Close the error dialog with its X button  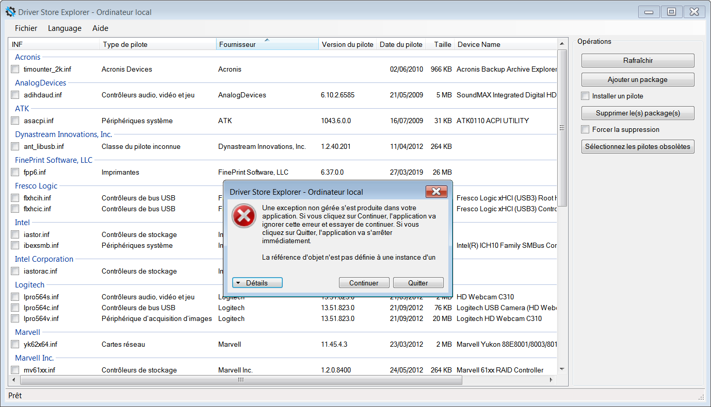click(437, 191)
